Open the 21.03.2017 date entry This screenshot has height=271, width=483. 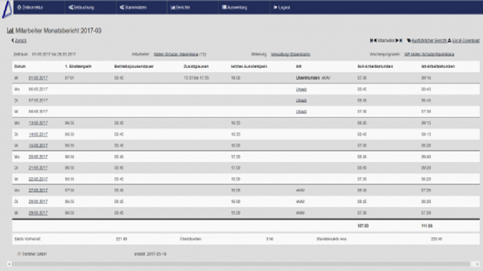tap(38, 168)
